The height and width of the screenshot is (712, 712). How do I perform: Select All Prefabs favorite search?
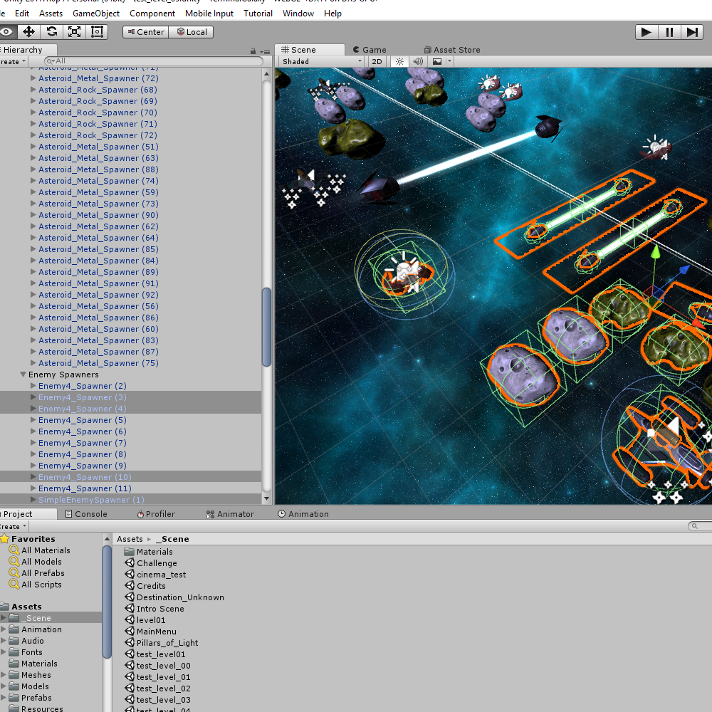(x=43, y=573)
